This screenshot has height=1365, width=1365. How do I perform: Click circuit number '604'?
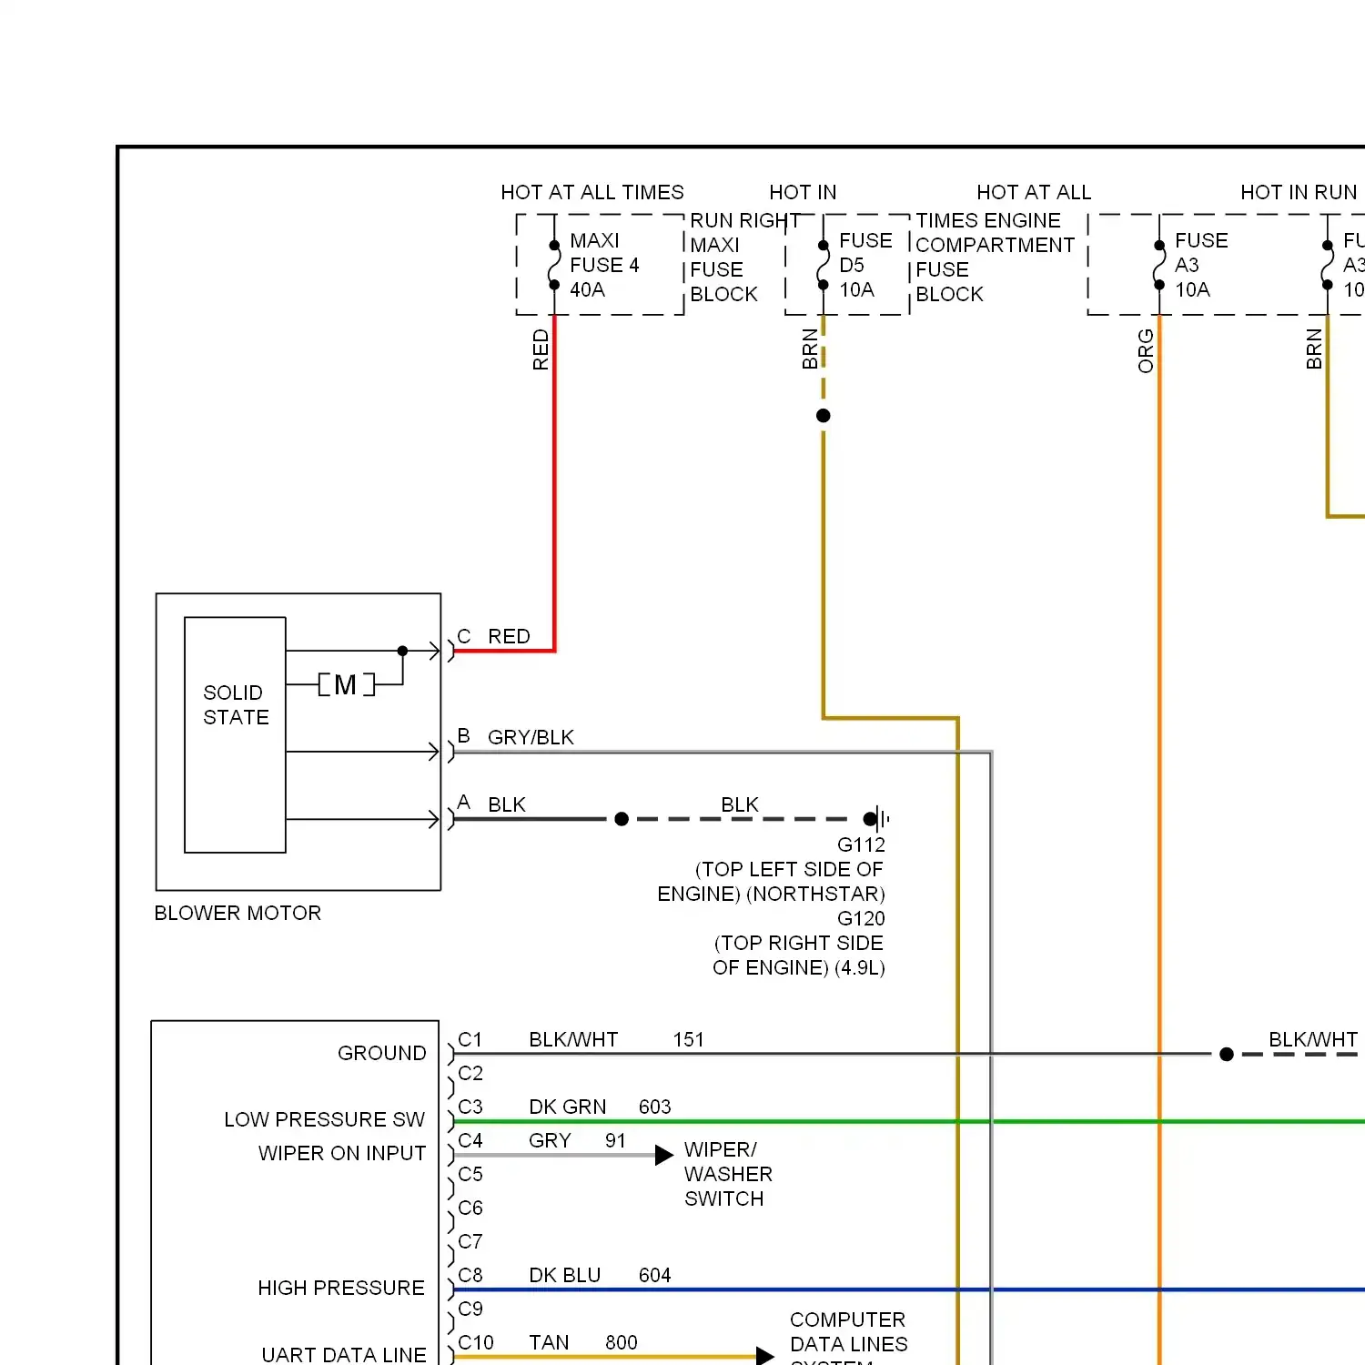(x=655, y=1275)
